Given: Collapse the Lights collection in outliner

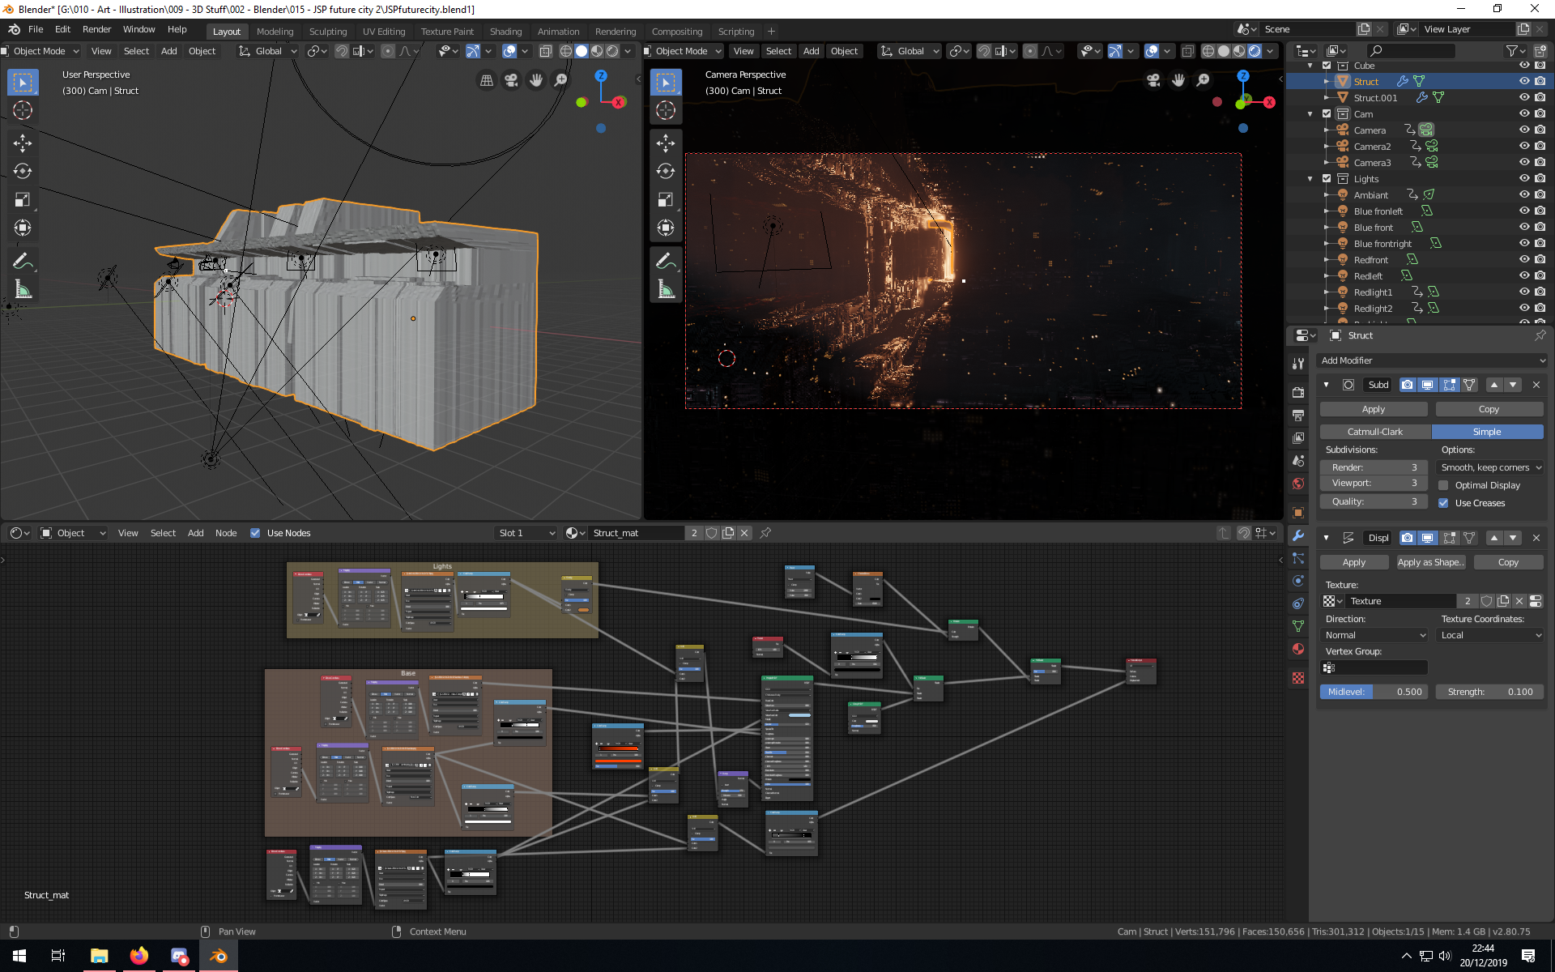Looking at the screenshot, I should pos(1310,179).
